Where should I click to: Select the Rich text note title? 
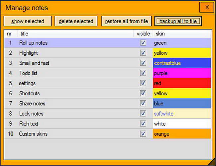pyautogui.click(x=29, y=124)
